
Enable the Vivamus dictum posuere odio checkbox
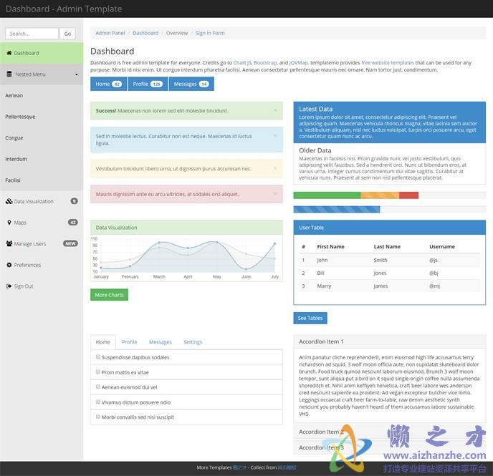98,402
